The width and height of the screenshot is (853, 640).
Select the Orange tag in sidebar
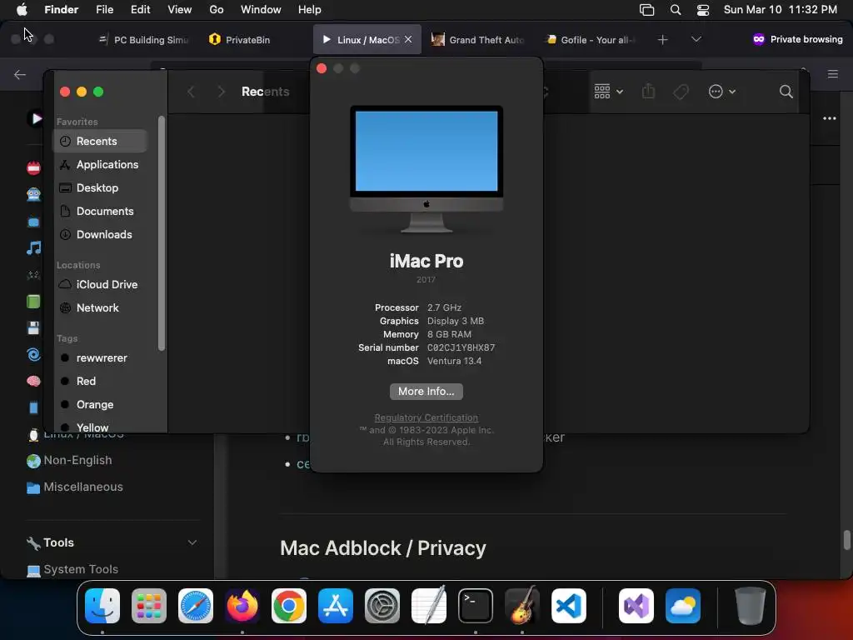[x=100, y=405]
